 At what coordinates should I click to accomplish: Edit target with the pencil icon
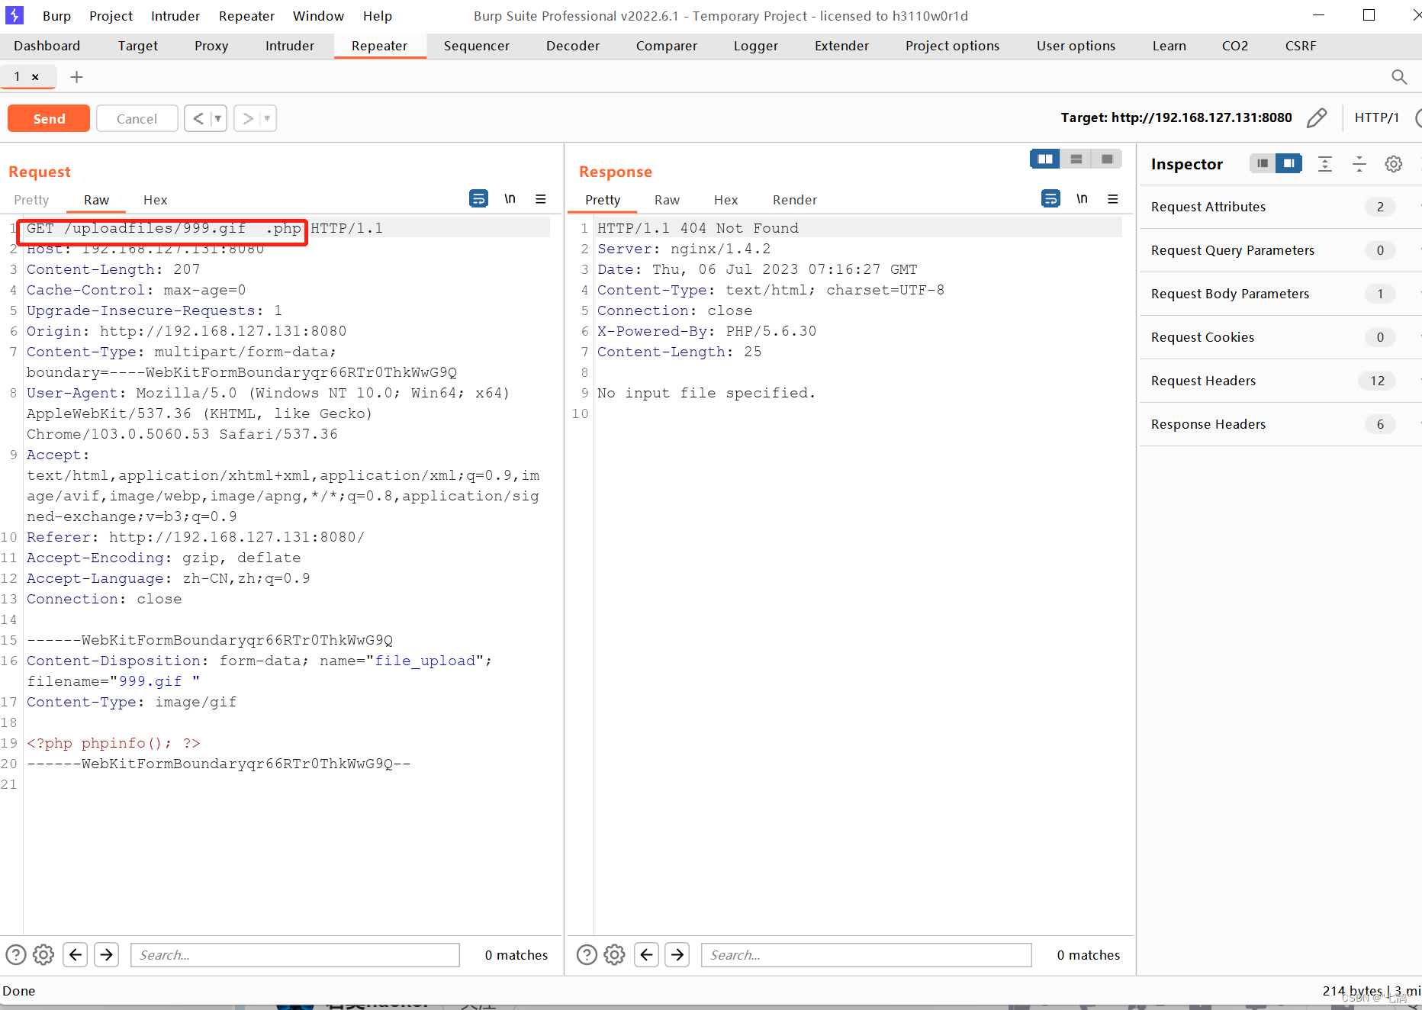tap(1317, 117)
